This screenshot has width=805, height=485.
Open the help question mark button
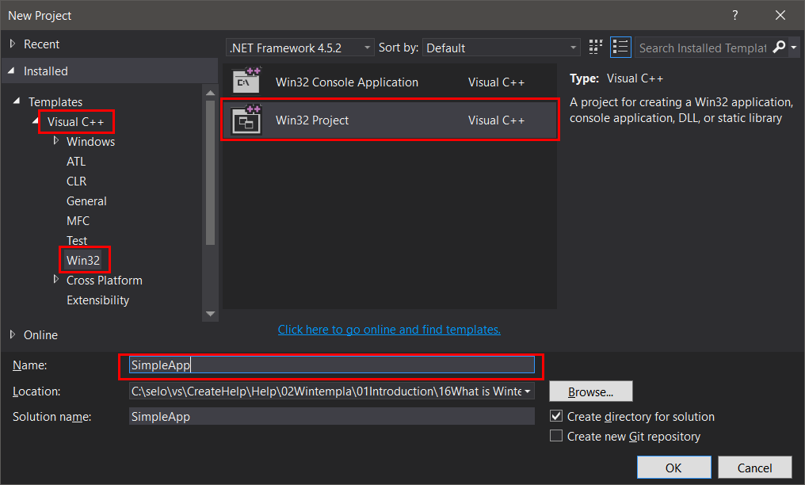pyautogui.click(x=735, y=15)
